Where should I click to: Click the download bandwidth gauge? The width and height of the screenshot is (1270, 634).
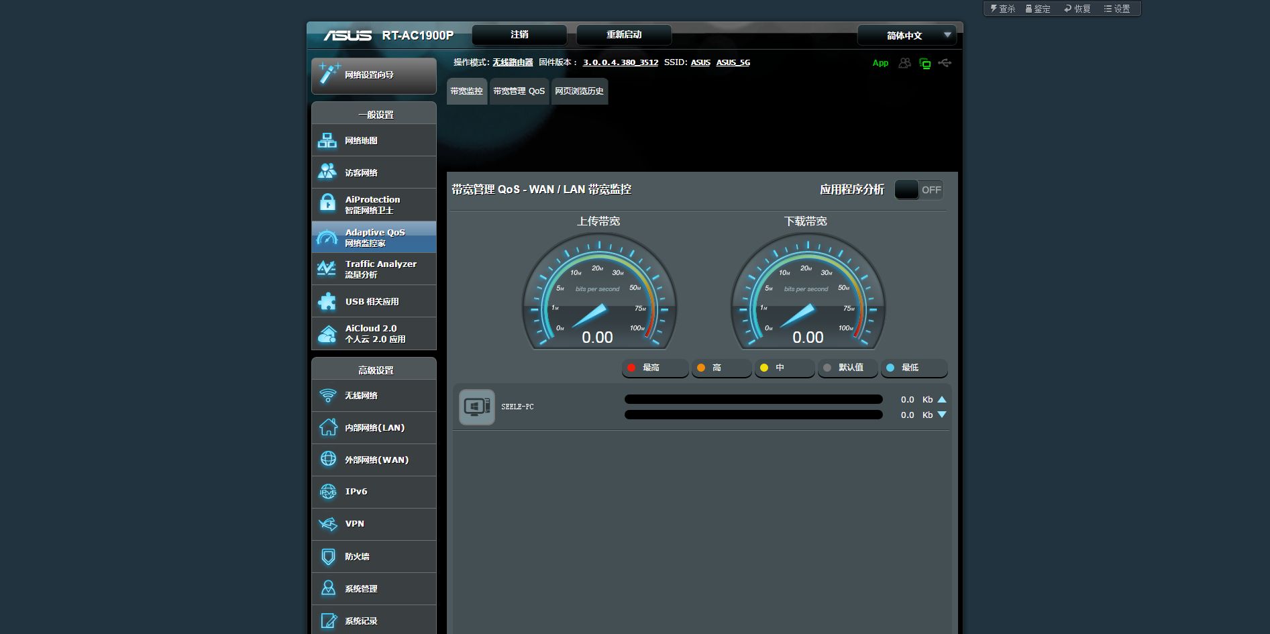click(x=808, y=292)
